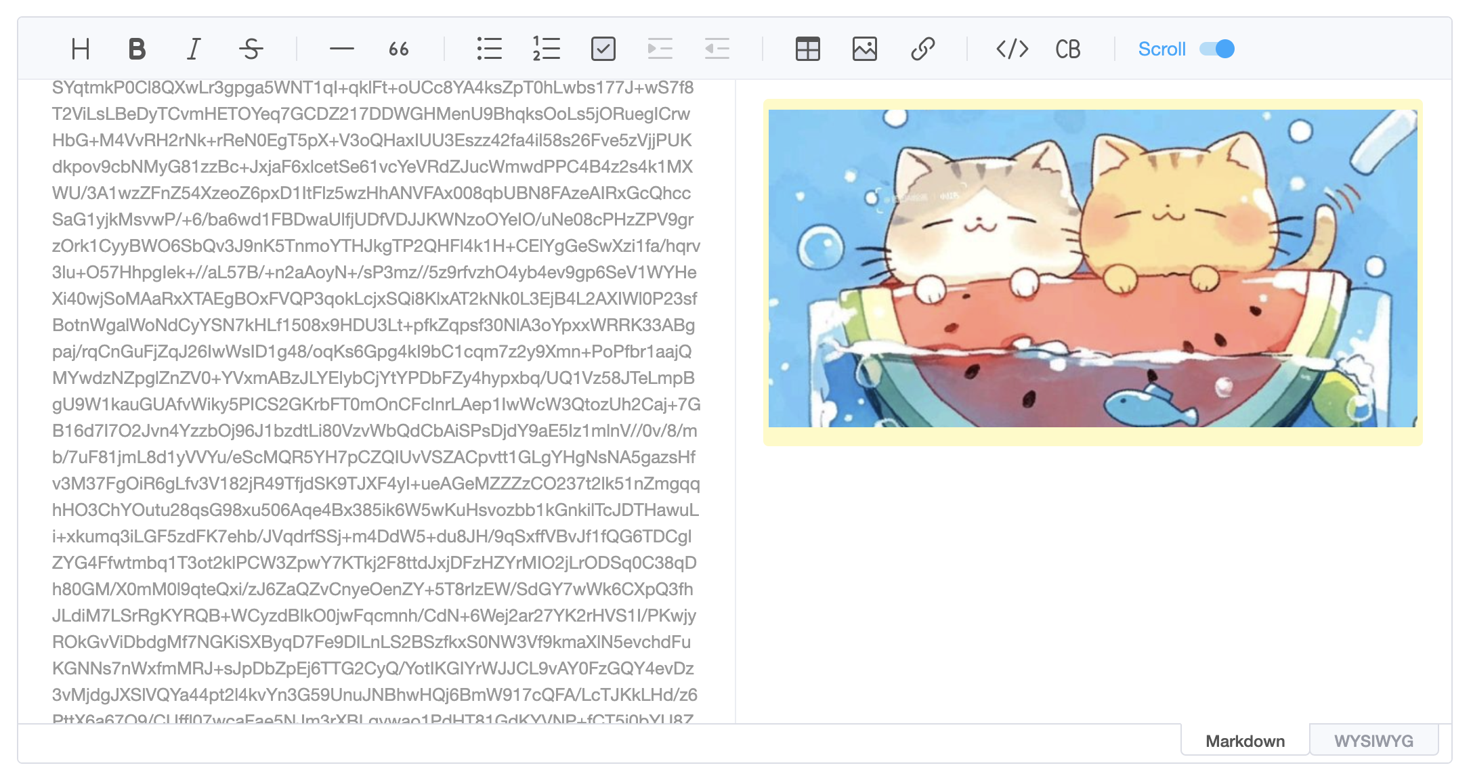Insert a horizontal line
This screenshot has height=776, width=1471.
coord(342,49)
